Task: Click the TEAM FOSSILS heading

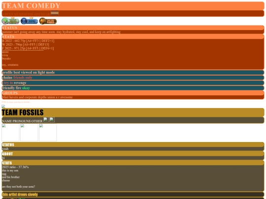Action: coord(23,113)
